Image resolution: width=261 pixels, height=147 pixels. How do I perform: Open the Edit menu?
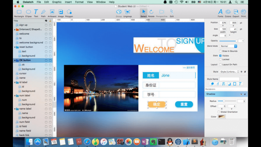(x=46, y=2)
